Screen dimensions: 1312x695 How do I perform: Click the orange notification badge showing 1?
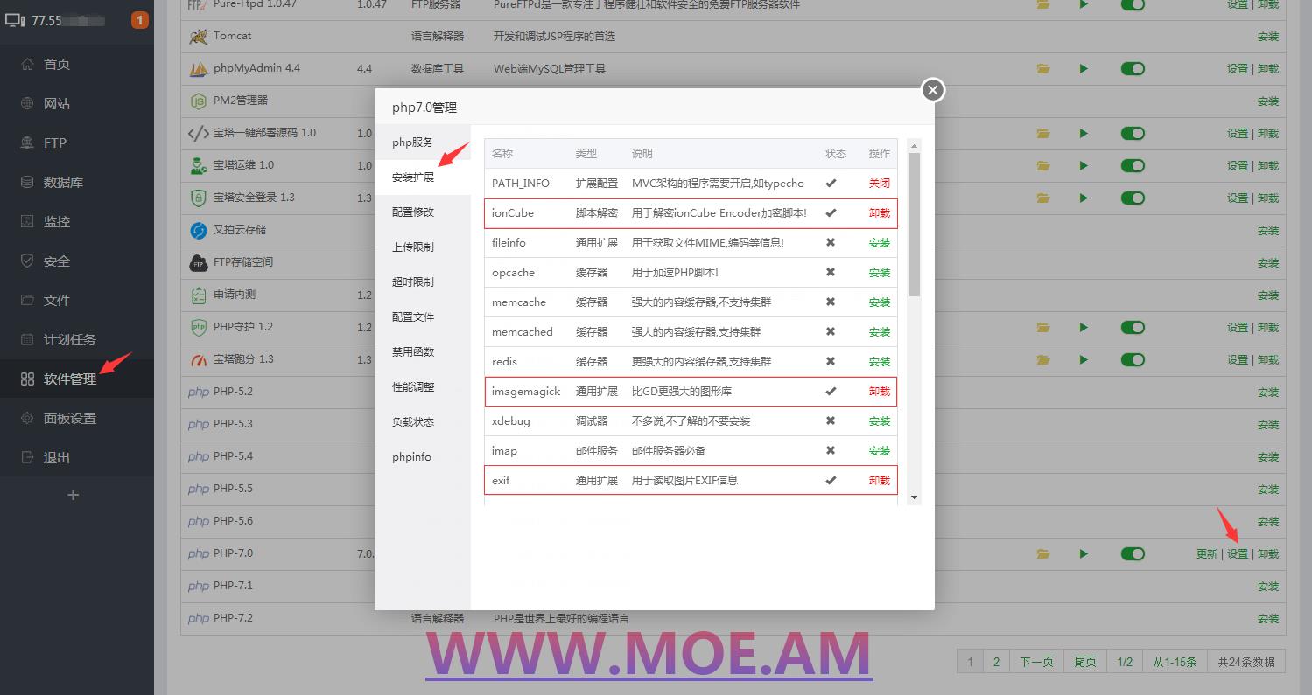[x=139, y=20]
